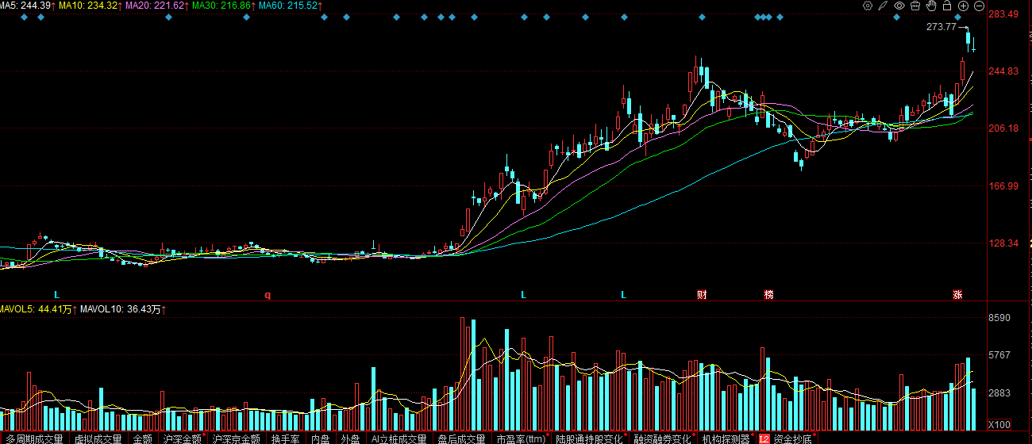1032x444 pixels.
Task: Click the MA10 234.32 indicator label
Action: (x=89, y=6)
